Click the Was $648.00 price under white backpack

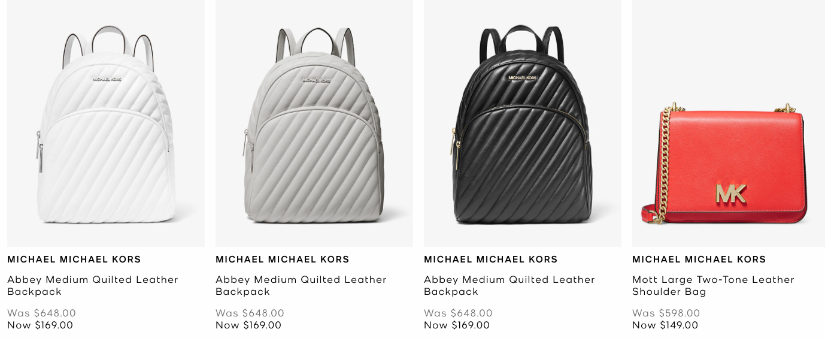coord(42,313)
